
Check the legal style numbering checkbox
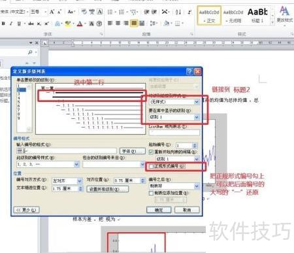tap(152, 166)
